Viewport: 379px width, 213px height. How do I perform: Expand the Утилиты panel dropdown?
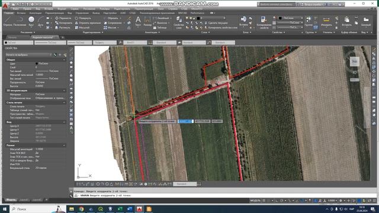pos(329,32)
